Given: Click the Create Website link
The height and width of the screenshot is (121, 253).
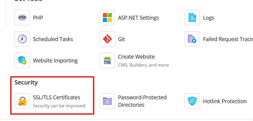Looking at the screenshot, I should (x=136, y=56).
